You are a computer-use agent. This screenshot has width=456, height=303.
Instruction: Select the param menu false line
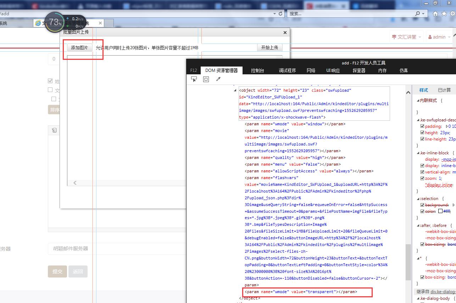(x=293, y=164)
